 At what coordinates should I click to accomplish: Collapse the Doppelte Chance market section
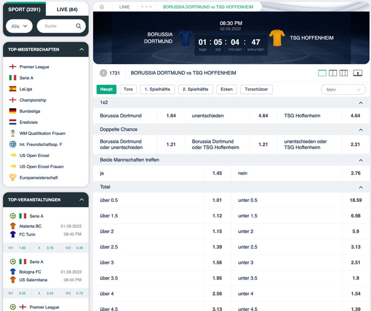[x=360, y=130]
